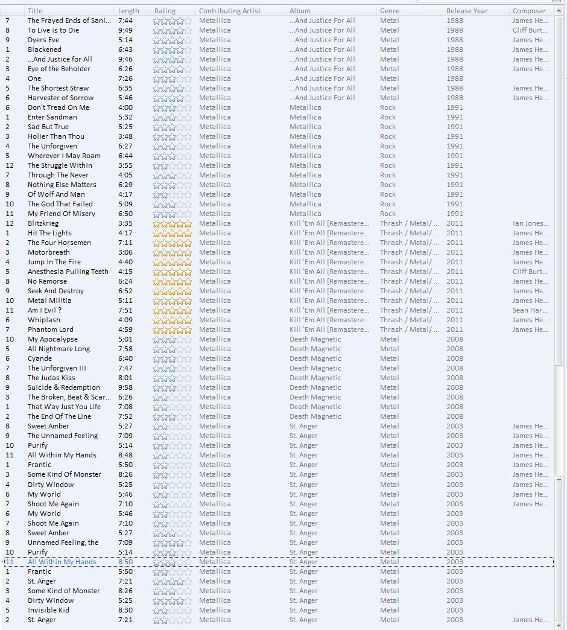Click the composer cell 'Sean Har...'
This screenshot has height=630, width=567.
tap(530, 310)
